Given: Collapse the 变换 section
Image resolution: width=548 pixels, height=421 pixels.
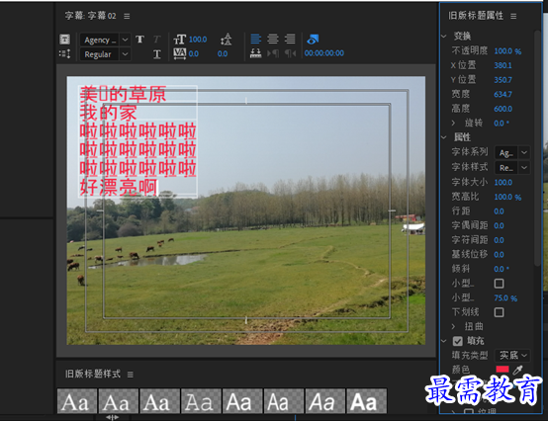Looking at the screenshot, I should coord(444,37).
